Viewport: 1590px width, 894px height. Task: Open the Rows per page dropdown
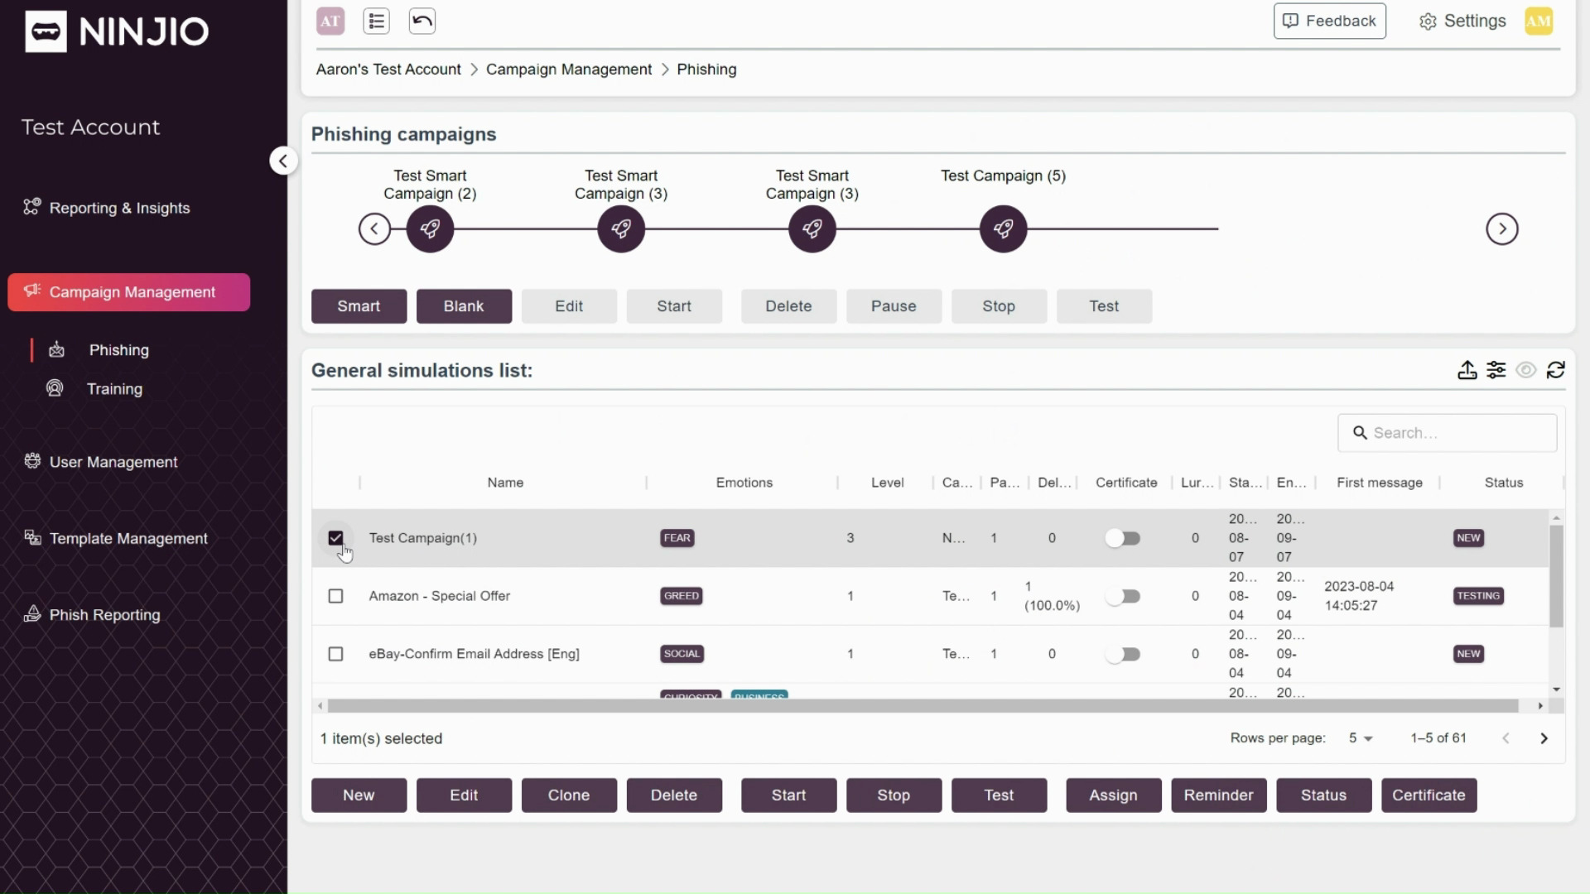tap(1360, 738)
